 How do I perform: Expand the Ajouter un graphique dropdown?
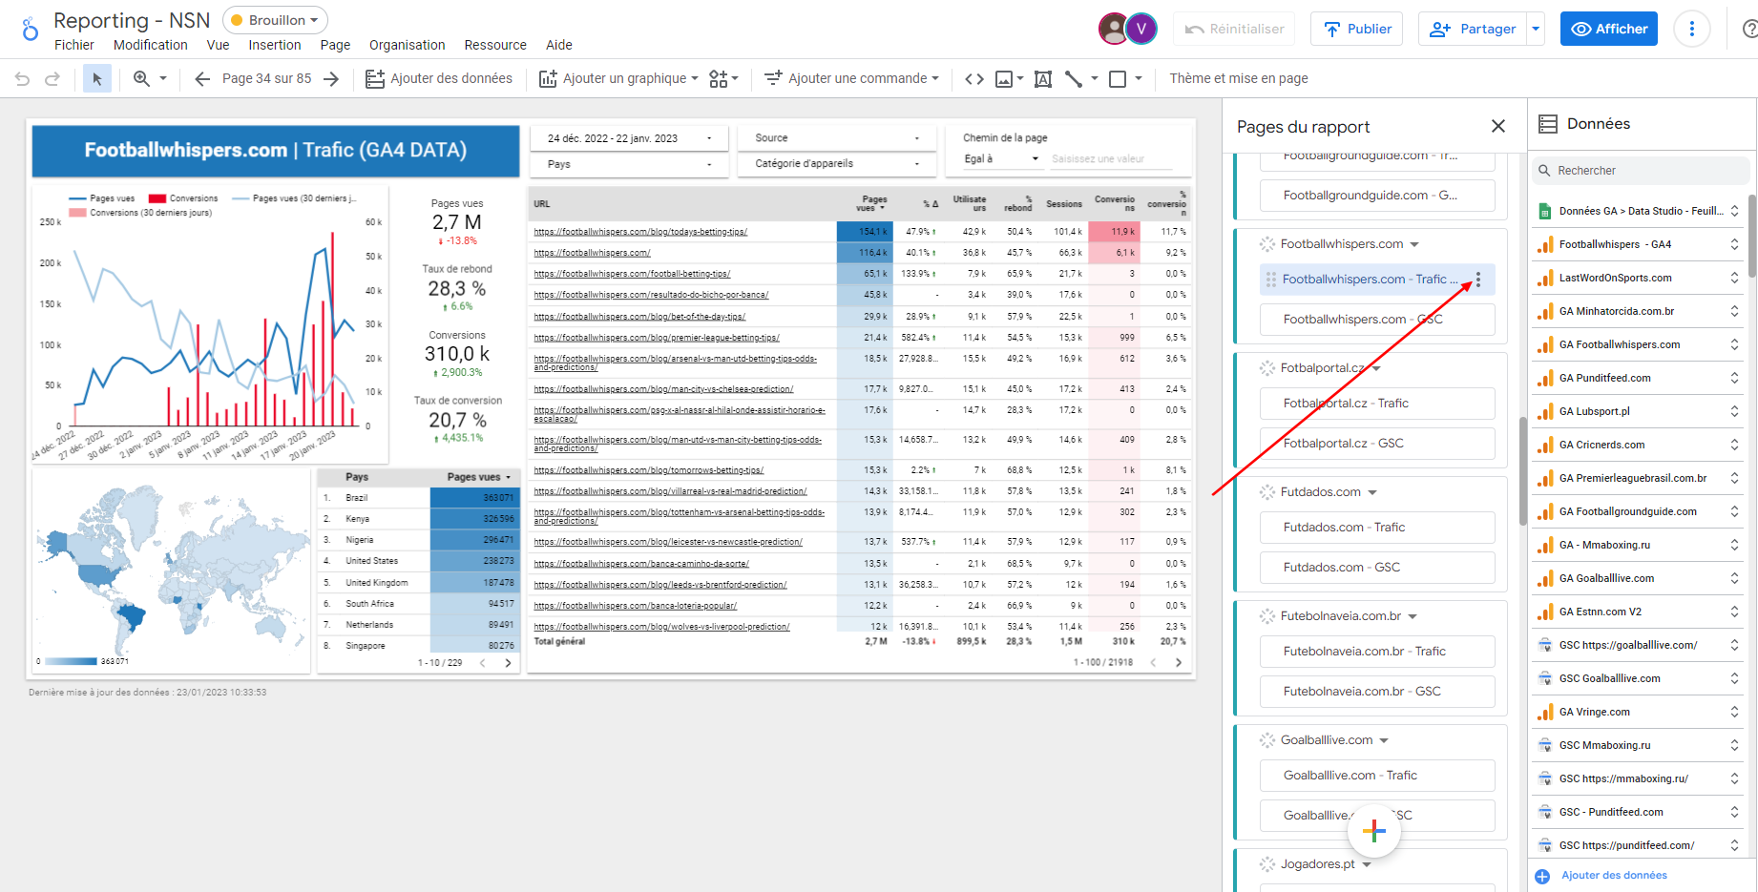[694, 79]
